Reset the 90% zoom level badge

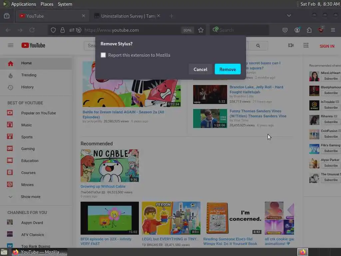click(x=187, y=30)
